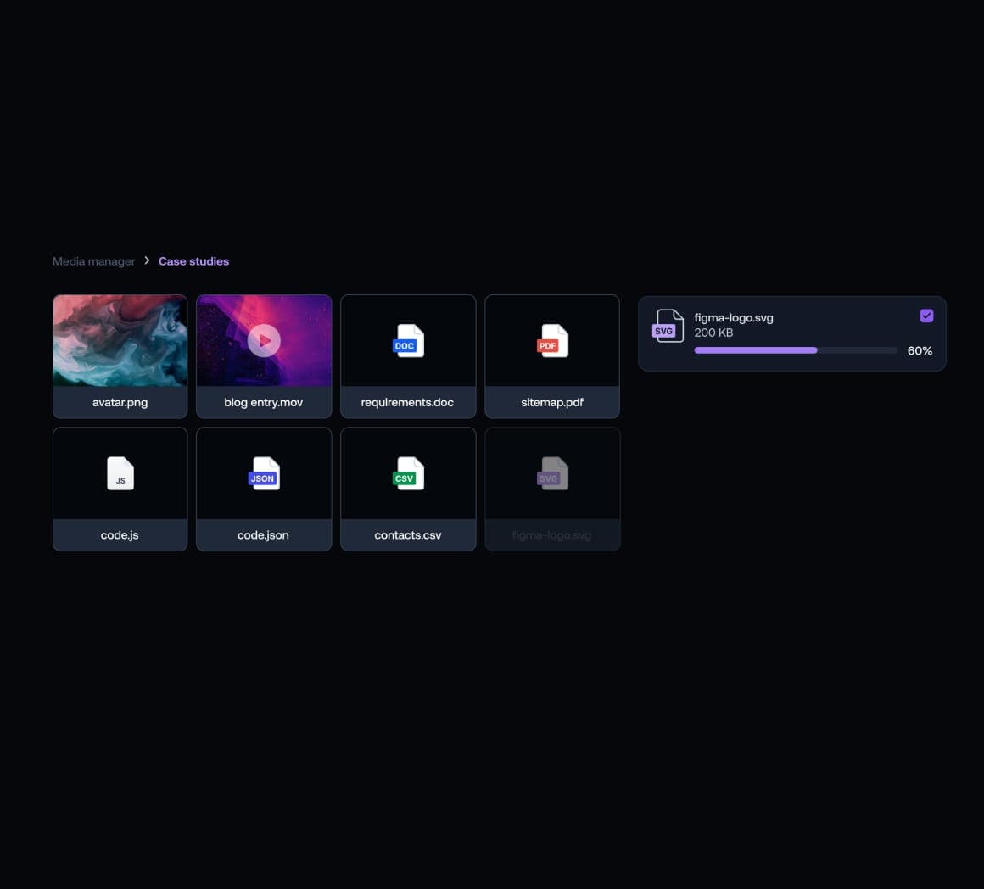984x889 pixels.
Task: Select the blog entry.mov video thumbnail
Action: click(263, 340)
